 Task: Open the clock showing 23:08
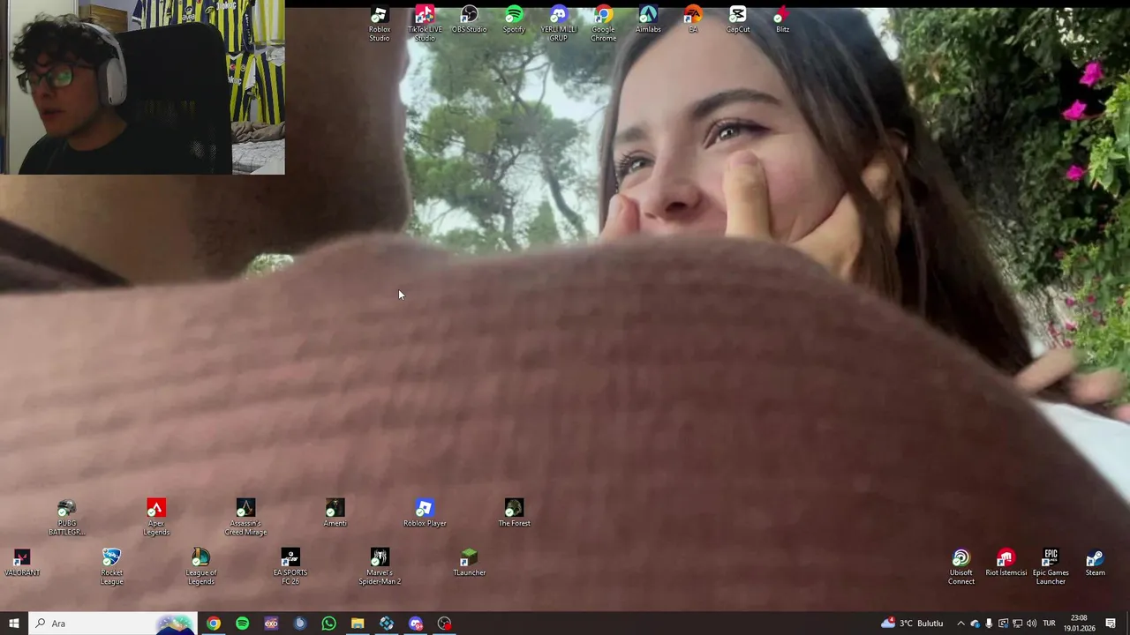click(x=1079, y=624)
